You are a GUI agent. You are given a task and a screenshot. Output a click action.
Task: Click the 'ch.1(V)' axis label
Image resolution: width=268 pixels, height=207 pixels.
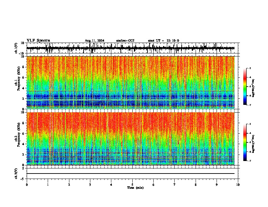point(17,48)
